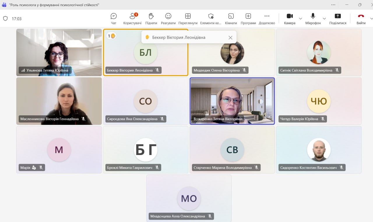Toggle the Мікрофон microphone mute
This screenshot has height=222, width=373.
point(313,19)
